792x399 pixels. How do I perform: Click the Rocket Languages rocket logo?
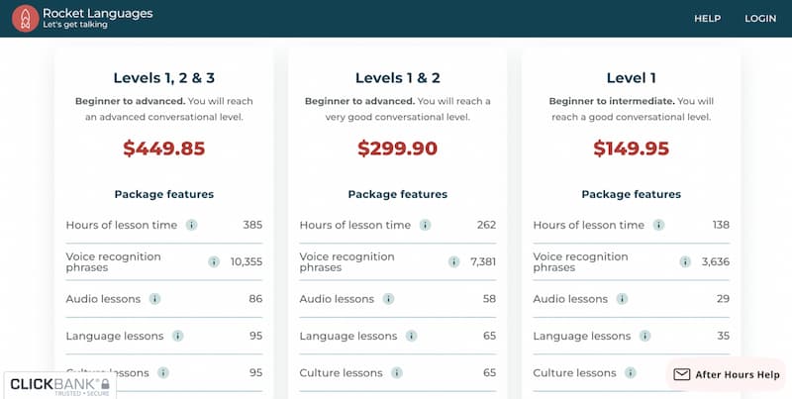click(x=25, y=19)
